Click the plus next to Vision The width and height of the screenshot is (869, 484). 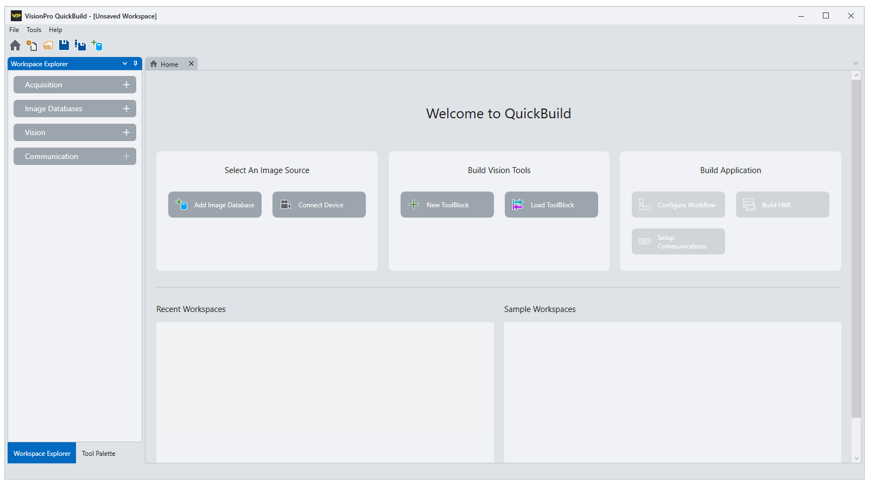[x=126, y=132]
